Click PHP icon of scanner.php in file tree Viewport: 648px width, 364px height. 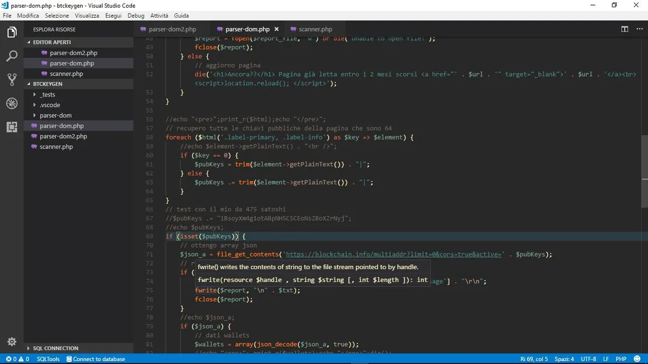click(x=34, y=147)
